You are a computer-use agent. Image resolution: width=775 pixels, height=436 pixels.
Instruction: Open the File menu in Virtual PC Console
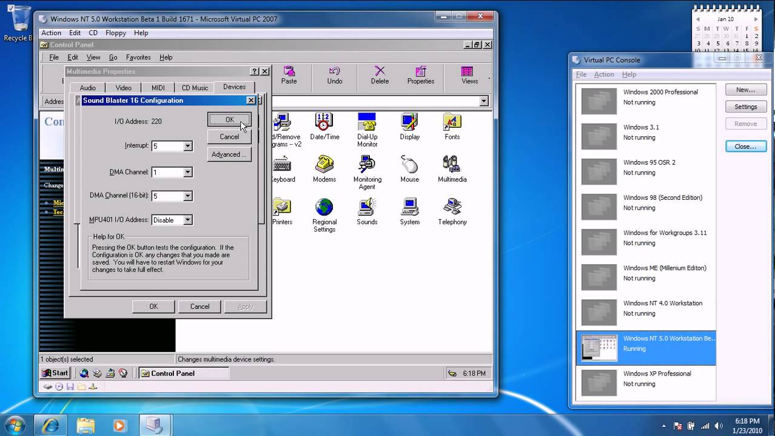click(x=581, y=74)
